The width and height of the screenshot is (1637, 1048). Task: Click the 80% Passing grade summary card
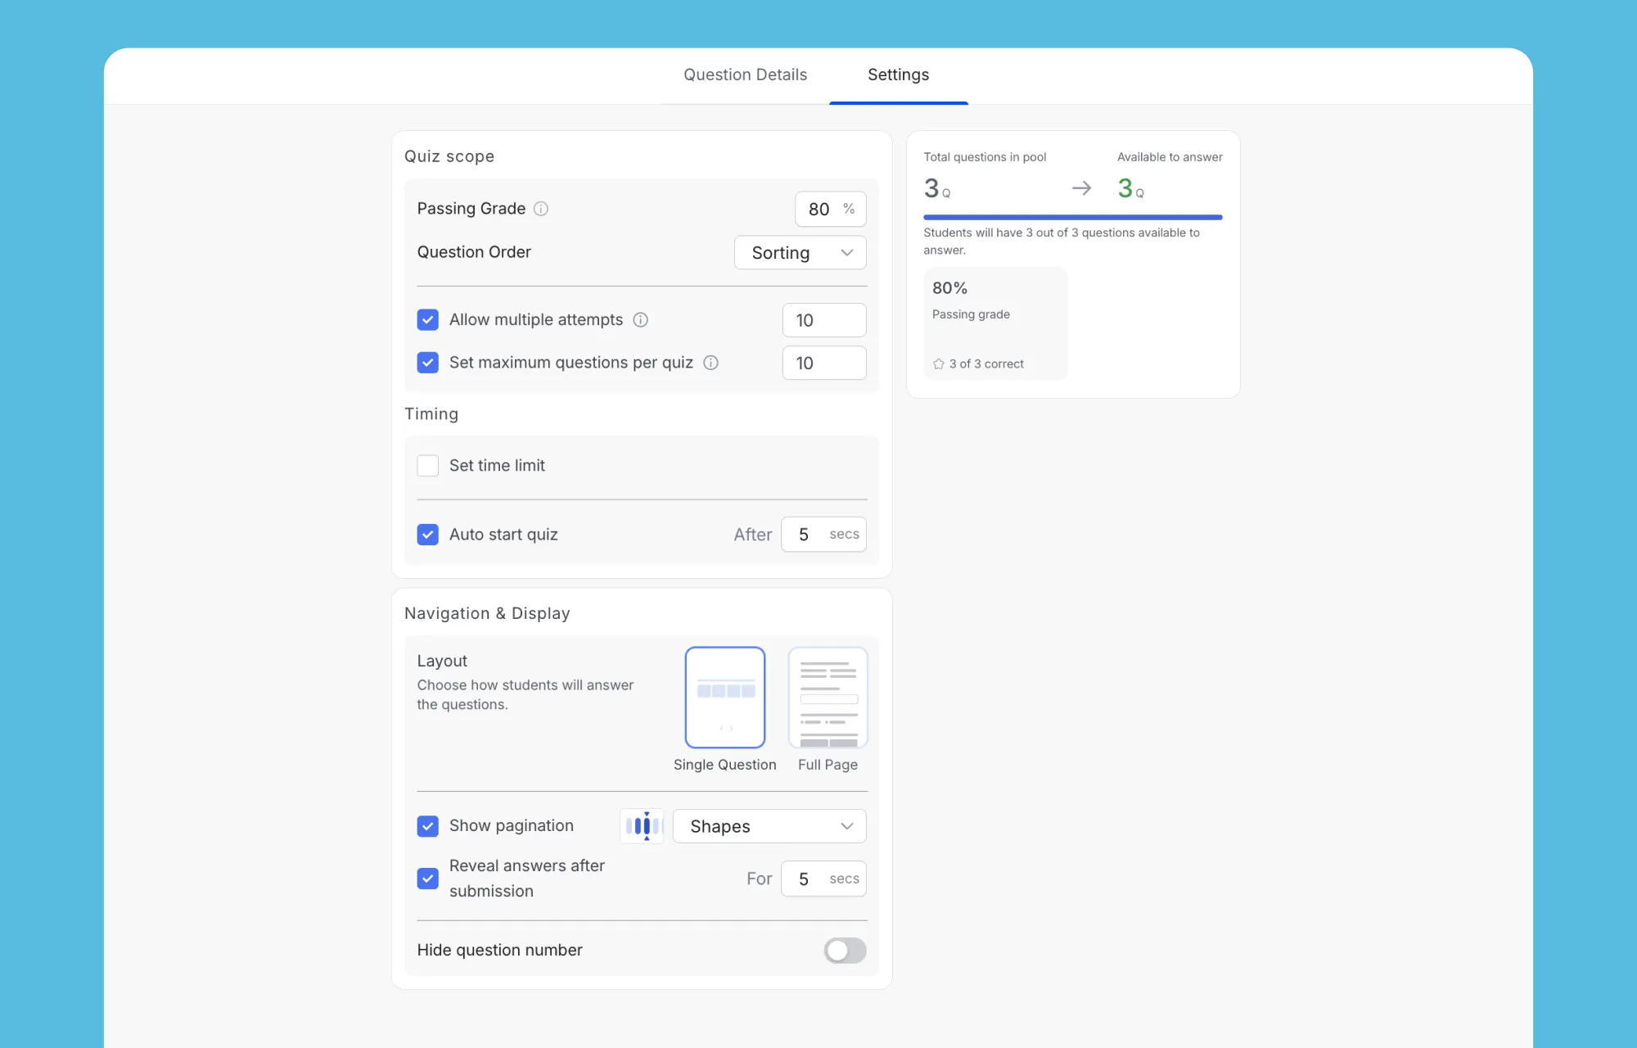click(995, 324)
